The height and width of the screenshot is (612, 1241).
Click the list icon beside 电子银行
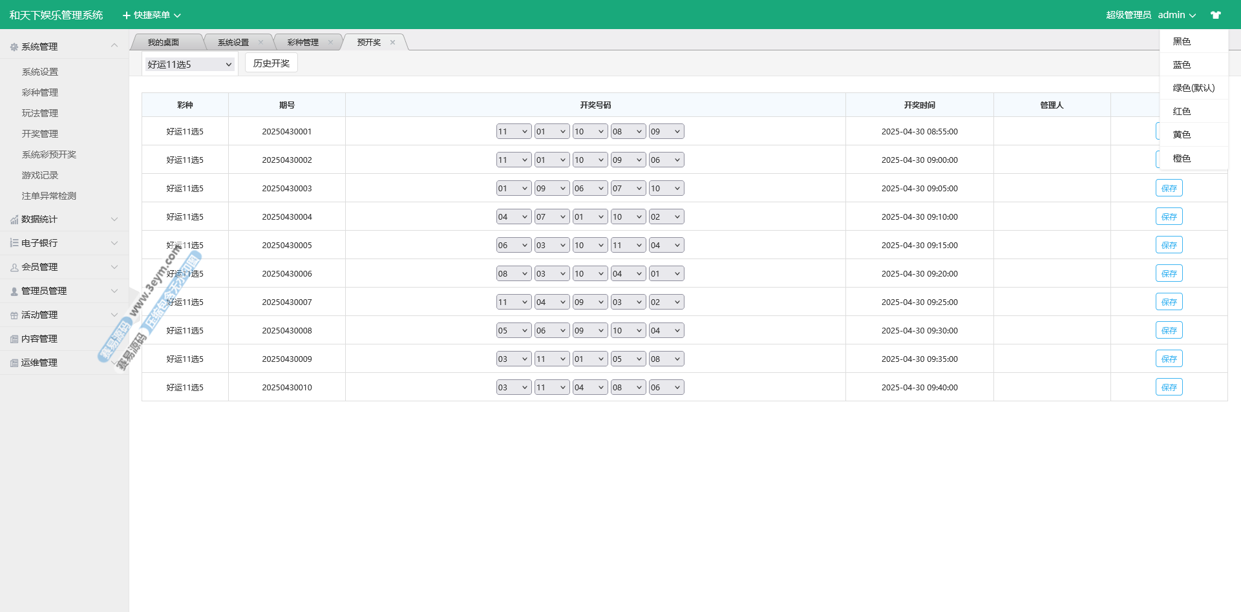coord(14,243)
